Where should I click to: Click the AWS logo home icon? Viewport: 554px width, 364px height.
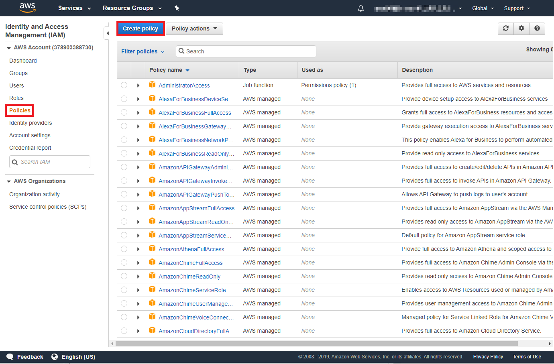pyautogui.click(x=27, y=8)
